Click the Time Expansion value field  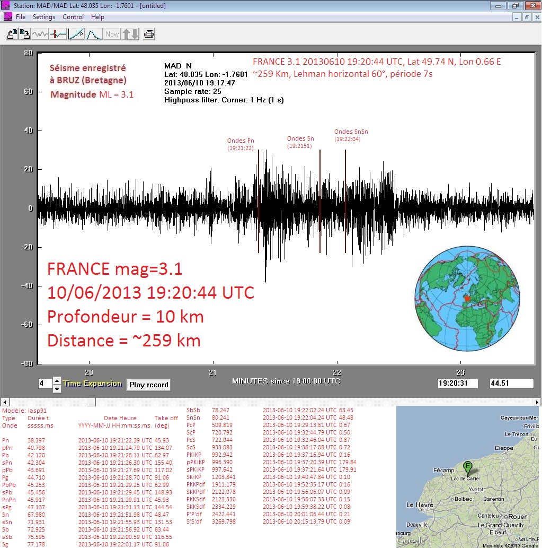(x=45, y=384)
